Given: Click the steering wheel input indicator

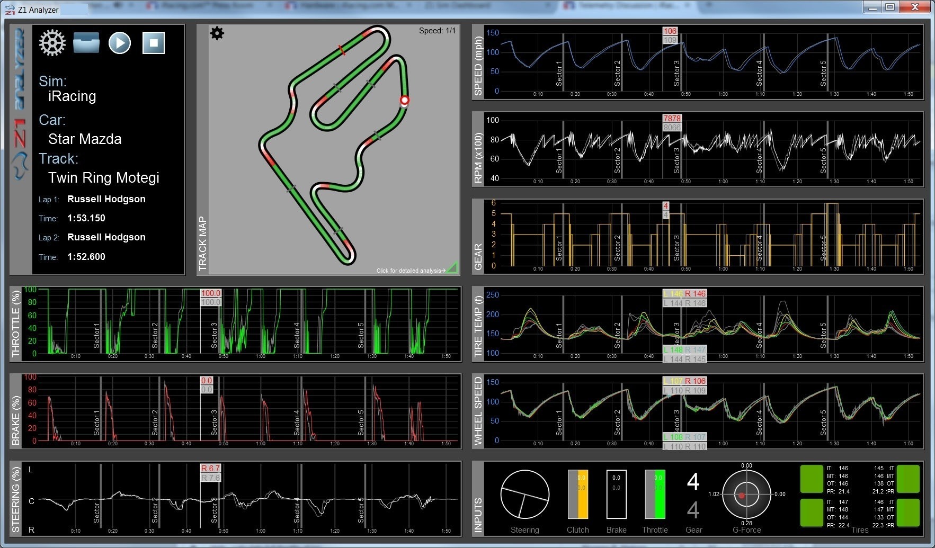Looking at the screenshot, I should 524,494.
